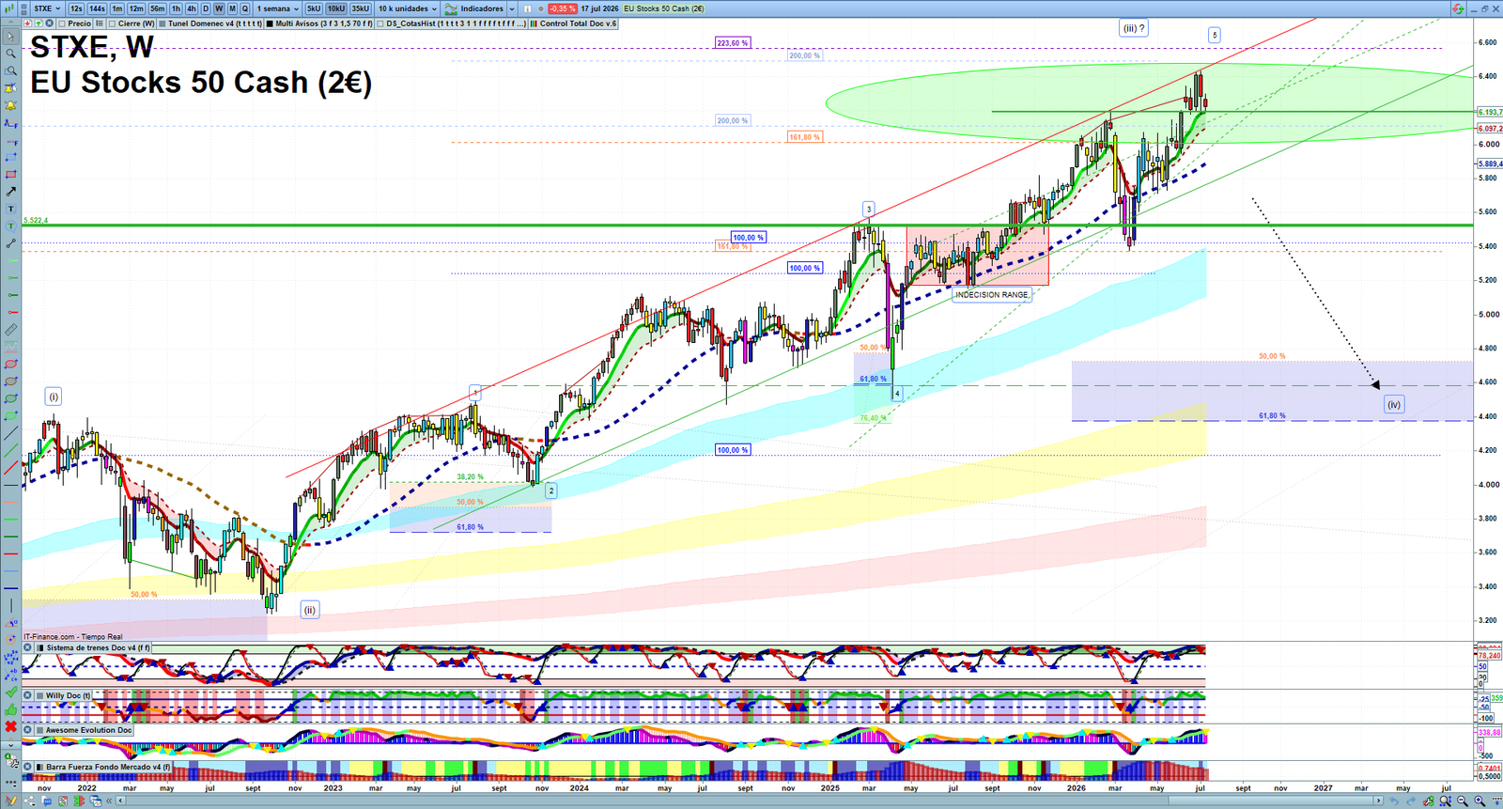Switch to the M monthly timeframe

pos(232,8)
